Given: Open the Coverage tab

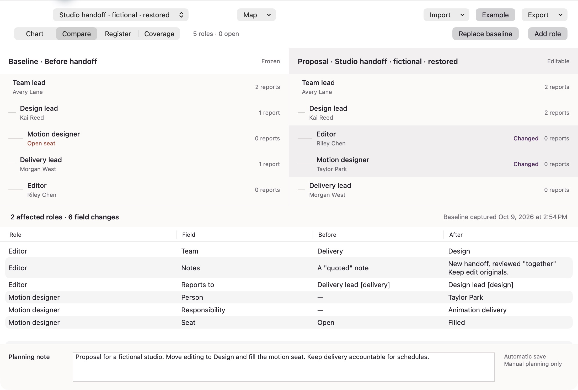Looking at the screenshot, I should coord(159,34).
